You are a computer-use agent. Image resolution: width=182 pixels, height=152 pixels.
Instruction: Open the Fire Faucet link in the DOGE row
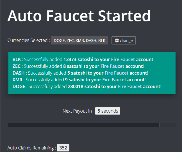(x=130, y=87)
